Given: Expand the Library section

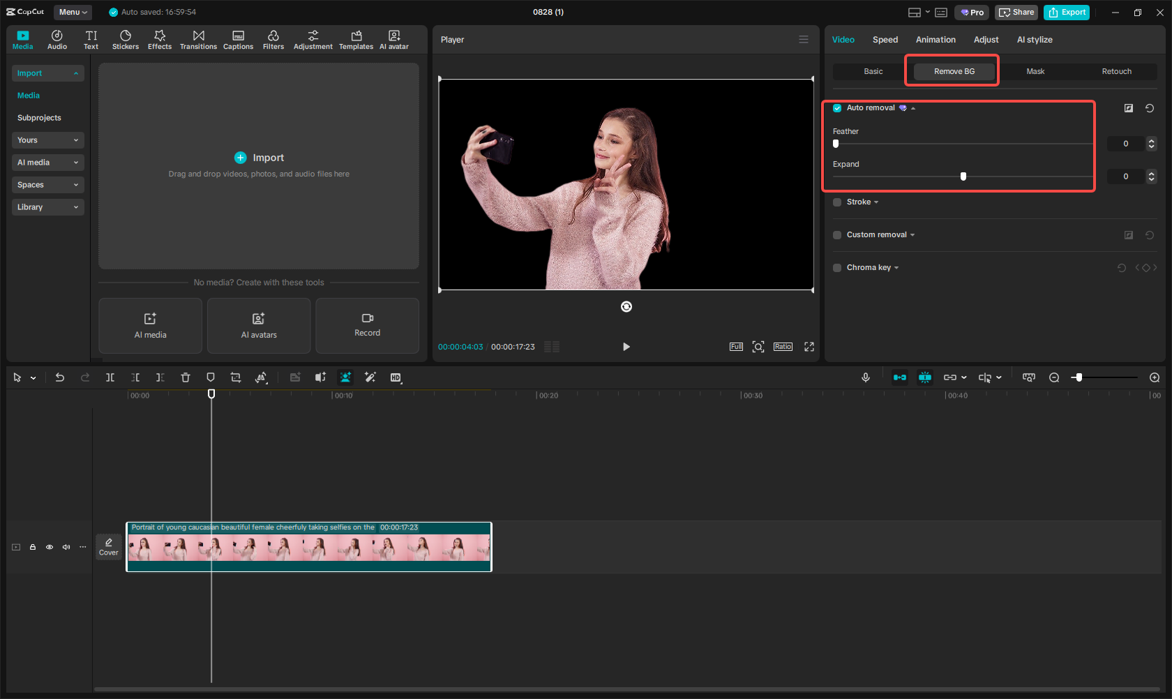Looking at the screenshot, I should coord(47,207).
